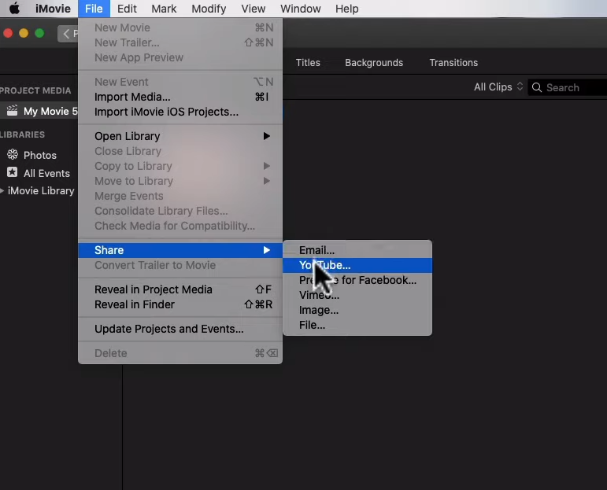This screenshot has width=607, height=490.
Task: Share the movie via Email
Action: point(357,250)
